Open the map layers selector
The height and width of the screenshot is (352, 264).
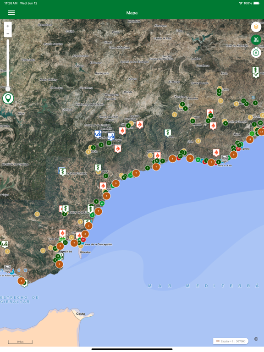pos(256,27)
